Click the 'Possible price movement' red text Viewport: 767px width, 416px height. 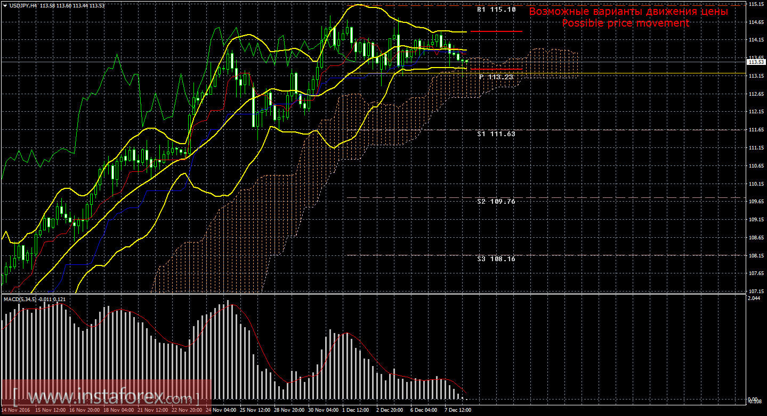pos(625,23)
